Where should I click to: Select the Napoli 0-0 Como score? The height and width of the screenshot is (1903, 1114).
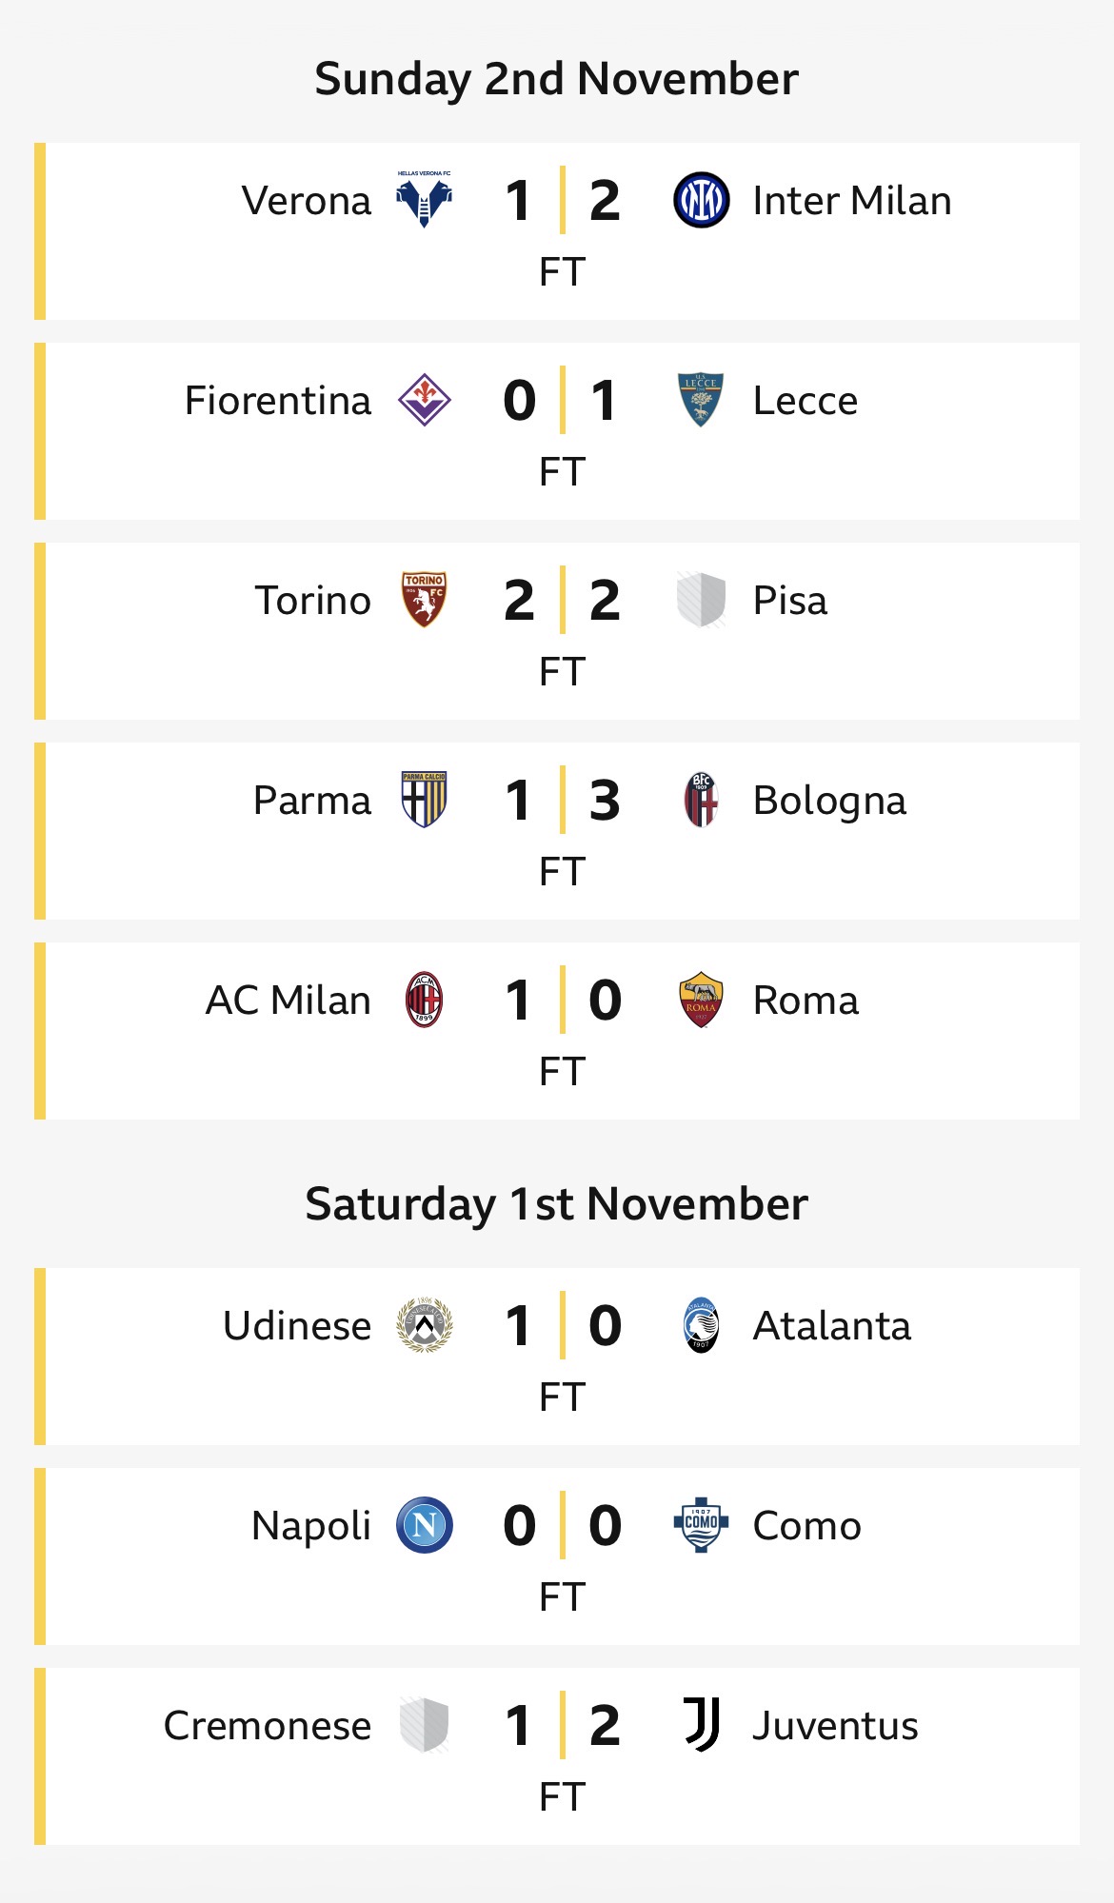click(562, 1526)
